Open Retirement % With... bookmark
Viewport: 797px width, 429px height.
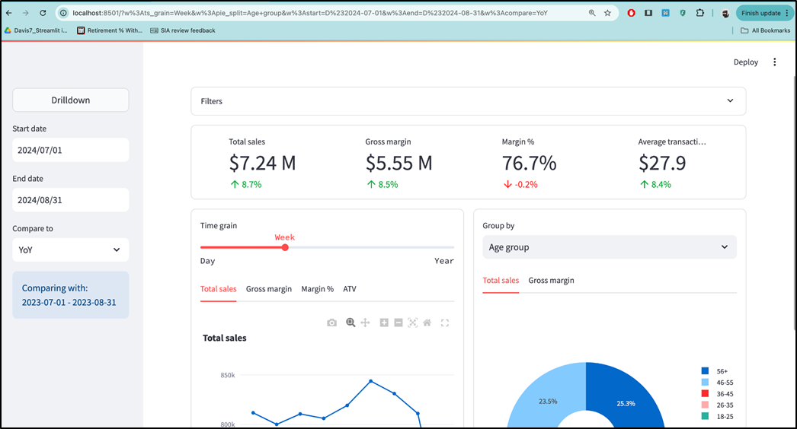[x=110, y=30]
